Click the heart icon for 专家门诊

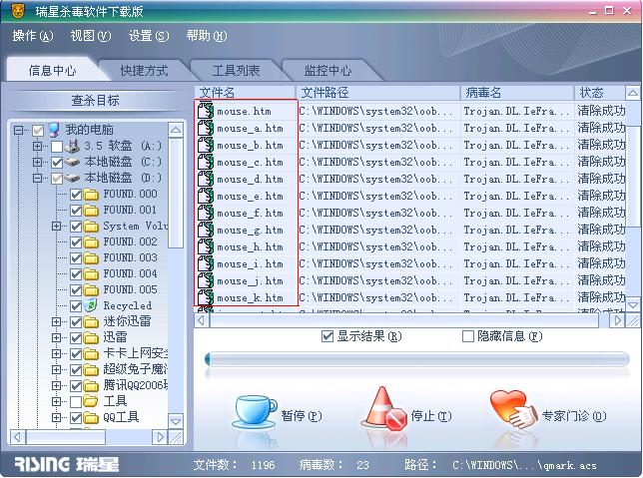(513, 409)
